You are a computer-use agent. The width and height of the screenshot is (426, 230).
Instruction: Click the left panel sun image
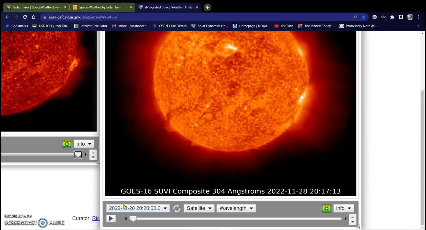[49, 81]
